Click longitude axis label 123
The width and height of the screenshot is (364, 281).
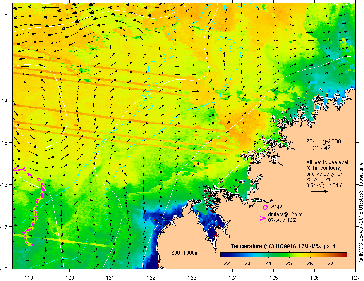pyautogui.click(x=192, y=278)
